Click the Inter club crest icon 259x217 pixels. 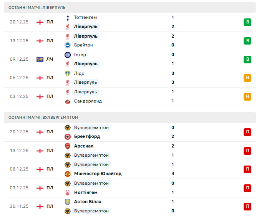[x=67, y=55]
